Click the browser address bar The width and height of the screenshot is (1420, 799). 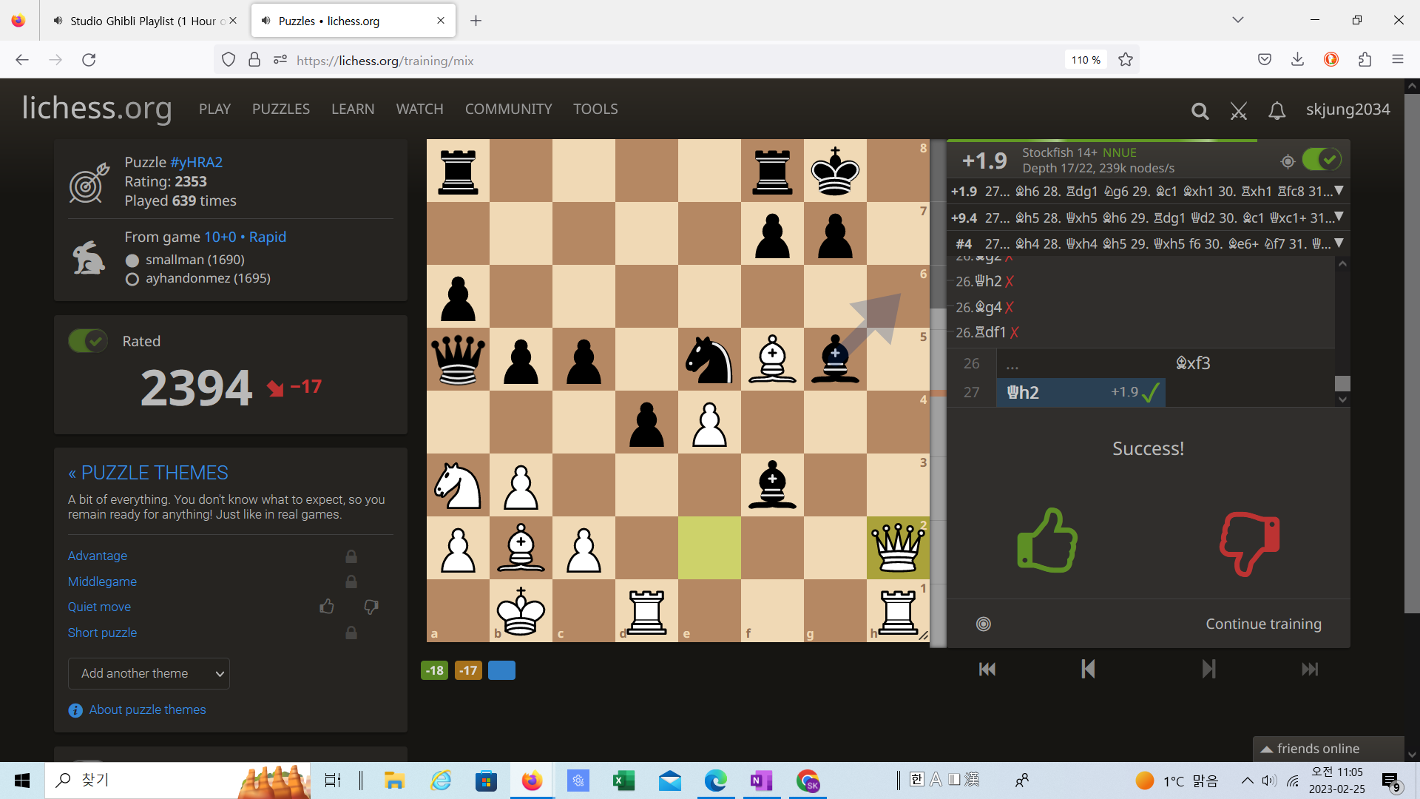click(x=677, y=60)
